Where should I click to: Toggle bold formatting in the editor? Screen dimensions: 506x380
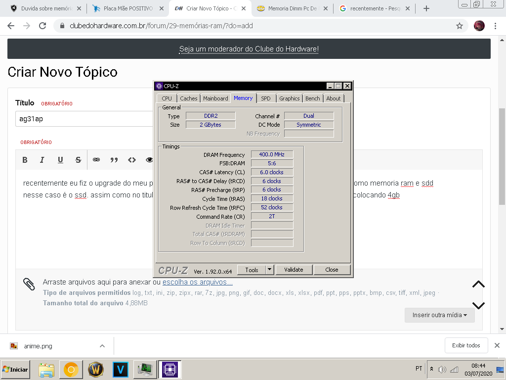(x=25, y=160)
